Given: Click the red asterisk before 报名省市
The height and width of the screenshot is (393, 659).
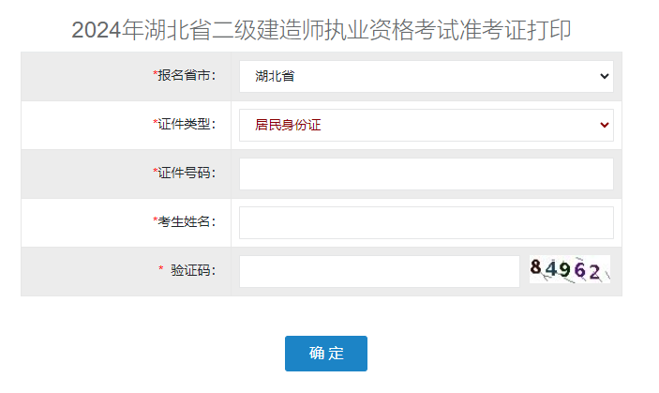Looking at the screenshot, I should tap(156, 74).
